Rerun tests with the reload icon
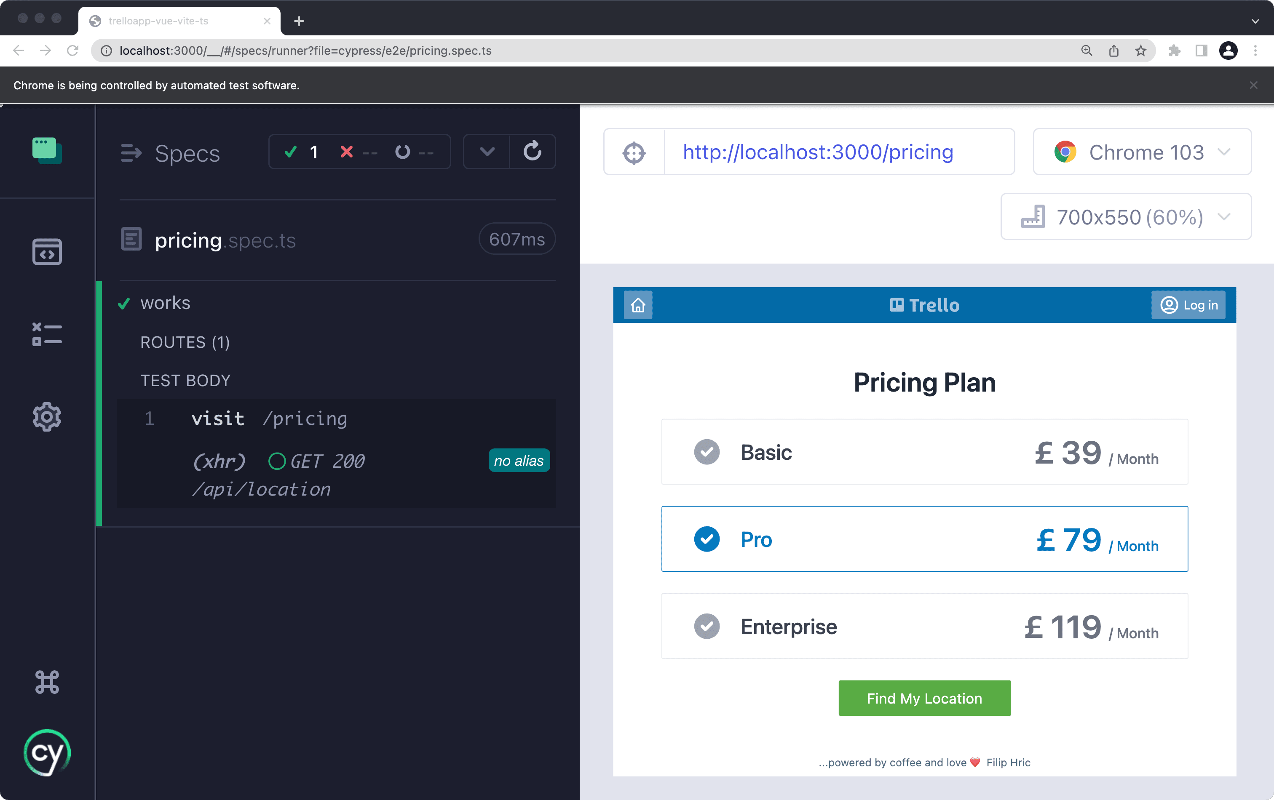Screen dimensions: 1274x800 coord(532,152)
